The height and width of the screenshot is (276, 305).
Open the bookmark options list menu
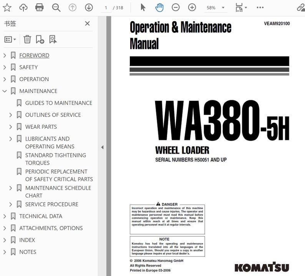(x=10, y=40)
